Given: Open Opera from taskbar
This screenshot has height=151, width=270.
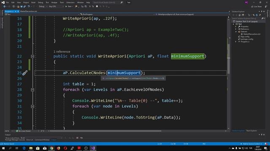Looking at the screenshot, I should (65, 148).
